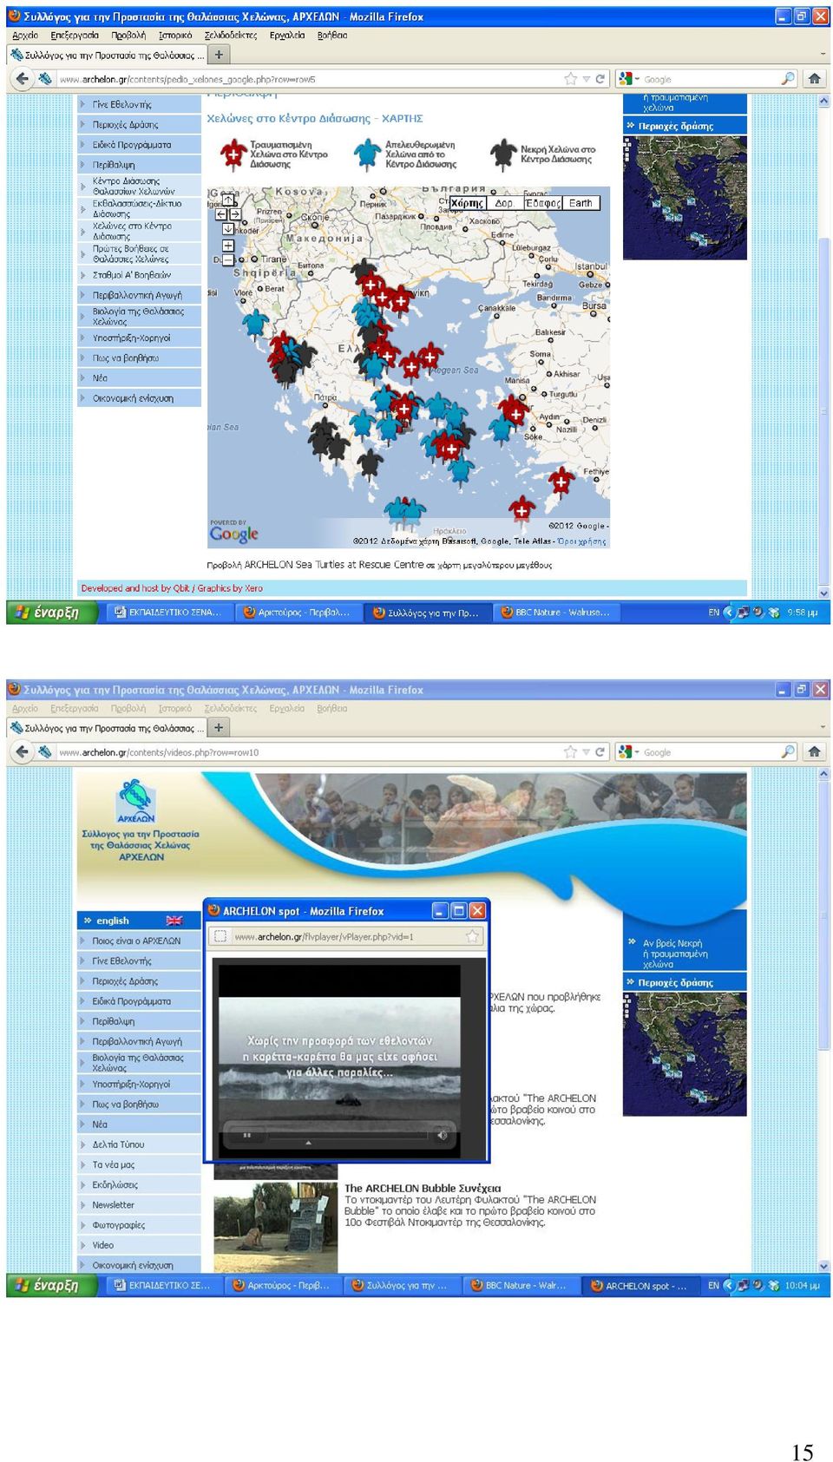Zoom out on the Google map
This screenshot has width=833, height=1462.
click(228, 260)
